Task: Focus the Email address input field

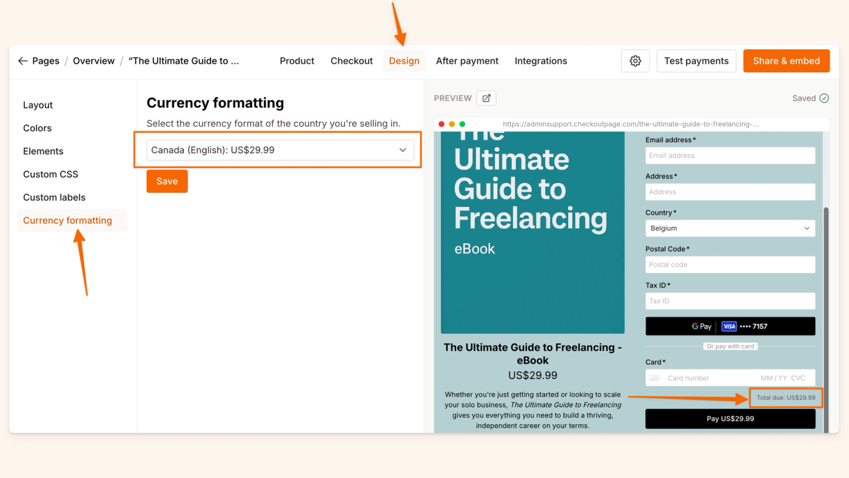Action: click(730, 155)
